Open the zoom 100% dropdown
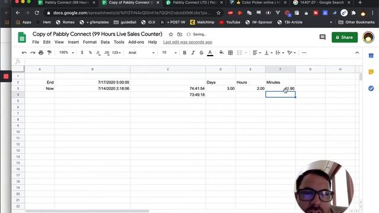 66,53
